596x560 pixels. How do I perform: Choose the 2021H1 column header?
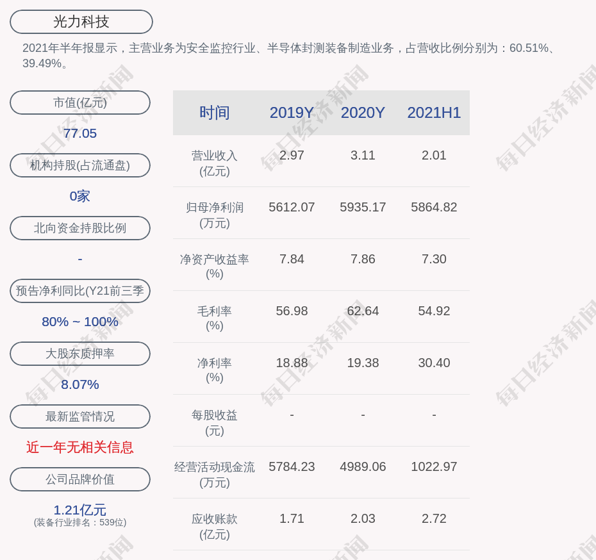tap(434, 113)
